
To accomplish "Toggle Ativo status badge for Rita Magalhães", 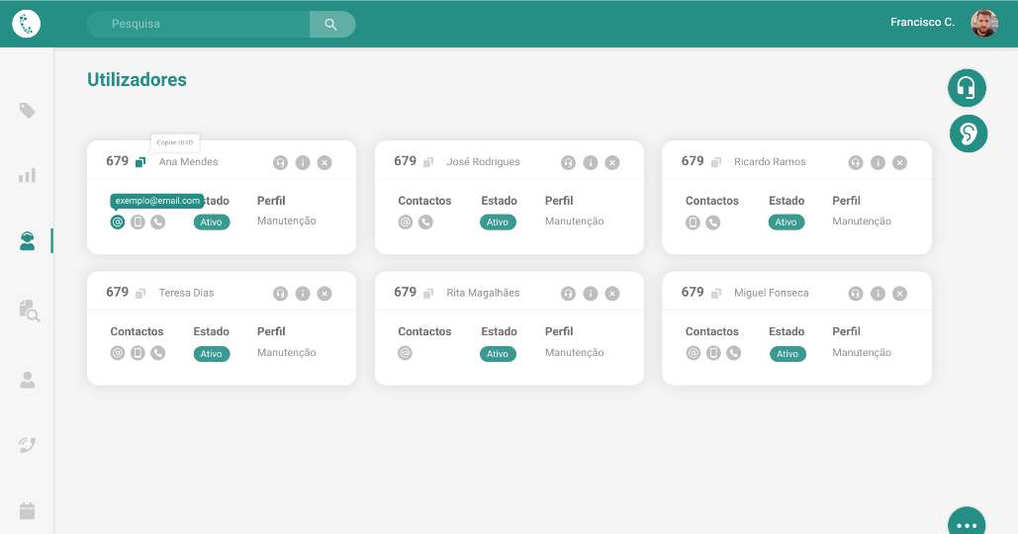I will [x=498, y=354].
